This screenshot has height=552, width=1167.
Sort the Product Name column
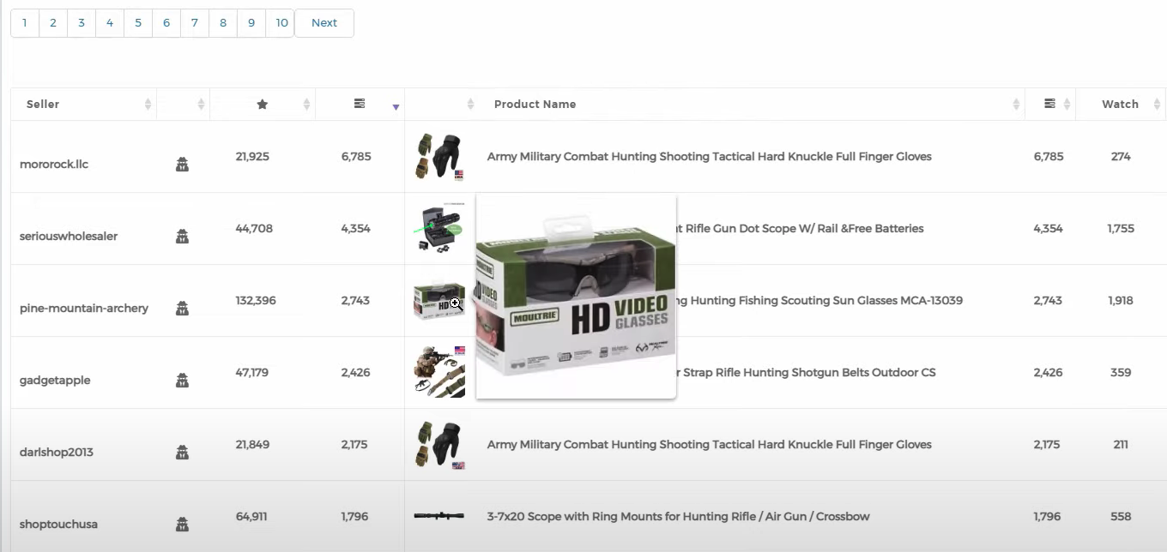click(x=535, y=105)
